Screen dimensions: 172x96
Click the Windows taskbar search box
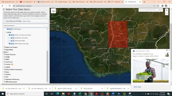[24, 94]
